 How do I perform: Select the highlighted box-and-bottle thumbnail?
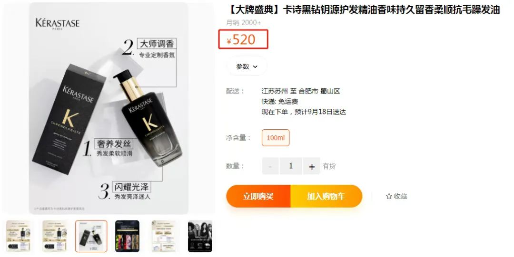(91, 236)
